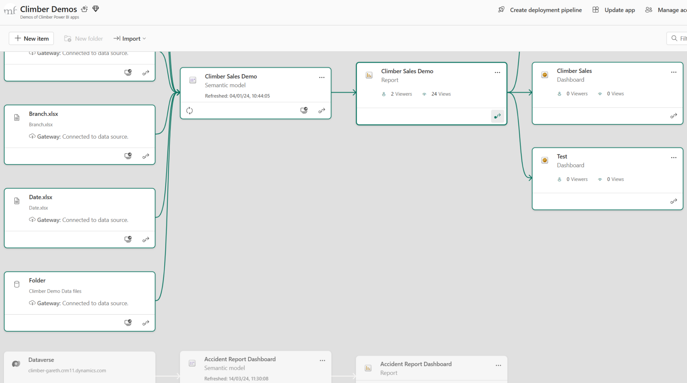
Task: Click the edit icon beside the Climber Demos title
Action: (x=84, y=9)
